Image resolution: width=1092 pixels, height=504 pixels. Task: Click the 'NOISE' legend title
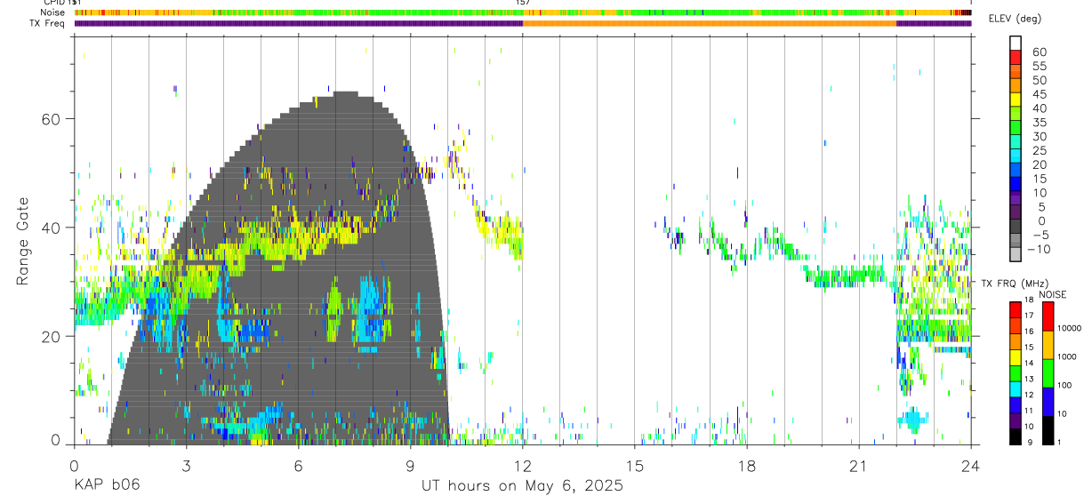[1052, 294]
